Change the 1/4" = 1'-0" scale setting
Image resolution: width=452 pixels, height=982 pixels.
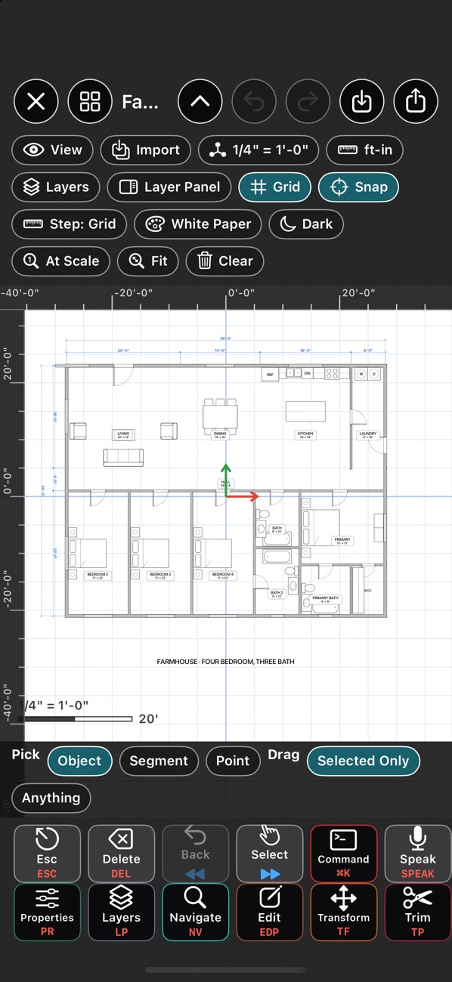[259, 150]
